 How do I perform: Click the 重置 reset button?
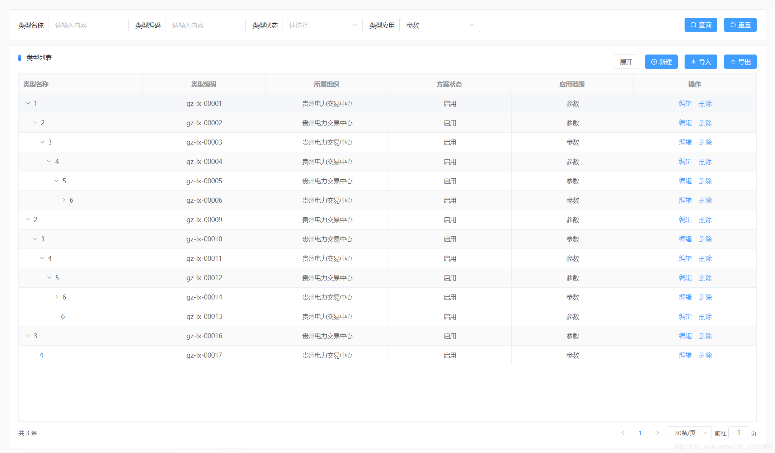pos(740,25)
